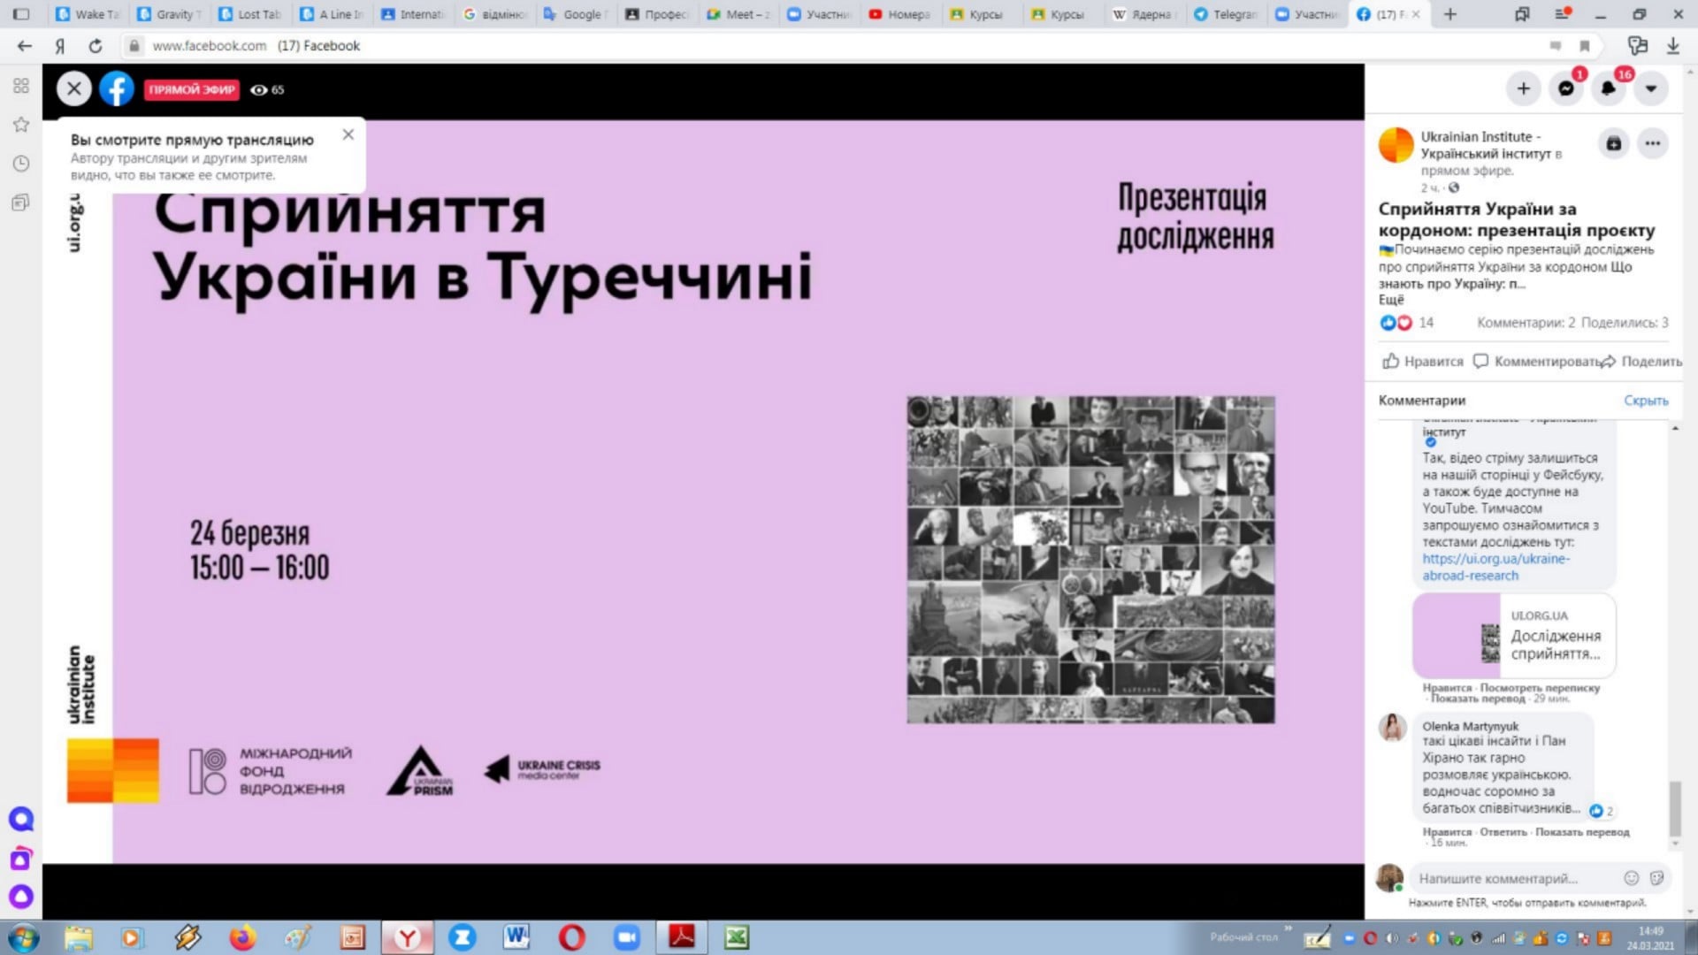This screenshot has height=955, width=1698.
Task: Reply to Olenka's comment with Ответить
Action: (1503, 832)
